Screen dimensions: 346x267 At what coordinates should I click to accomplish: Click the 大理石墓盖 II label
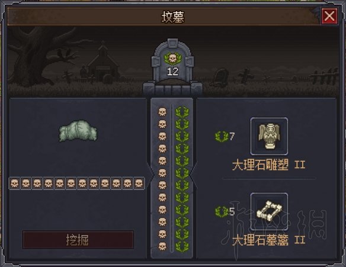[268, 240]
